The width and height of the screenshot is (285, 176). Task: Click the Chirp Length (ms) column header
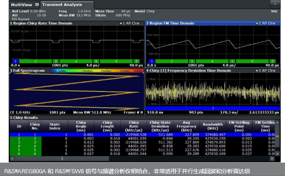point(107,126)
